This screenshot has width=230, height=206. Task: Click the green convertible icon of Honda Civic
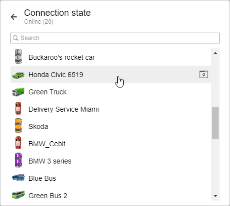click(18, 75)
